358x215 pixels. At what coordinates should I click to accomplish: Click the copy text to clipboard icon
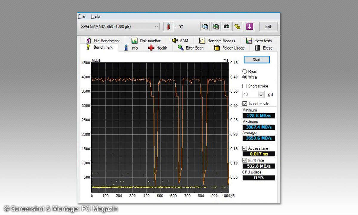205,27
